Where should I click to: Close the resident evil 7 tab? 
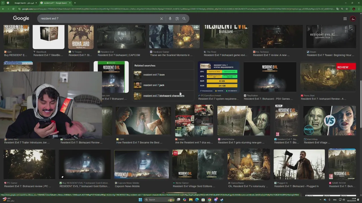(x=70, y=3)
